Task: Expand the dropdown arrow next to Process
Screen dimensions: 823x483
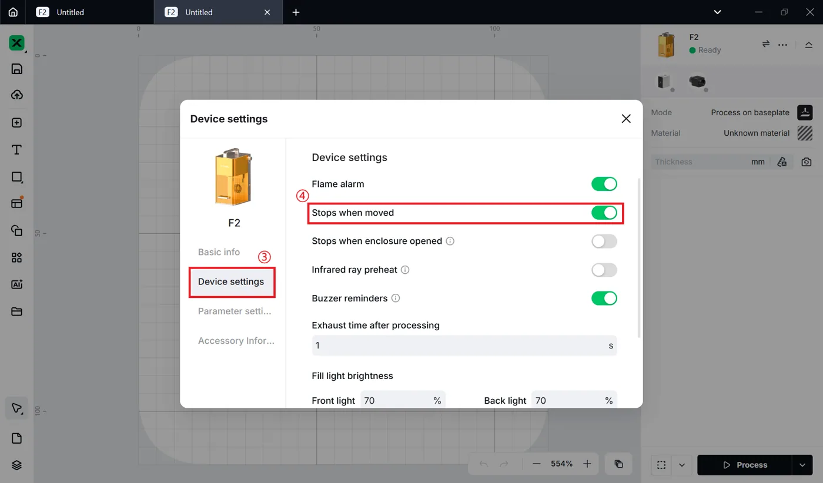Action: pos(802,465)
